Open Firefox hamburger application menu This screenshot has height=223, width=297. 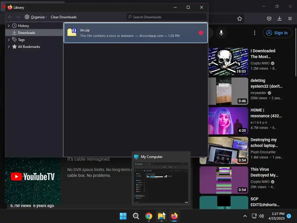(290, 19)
